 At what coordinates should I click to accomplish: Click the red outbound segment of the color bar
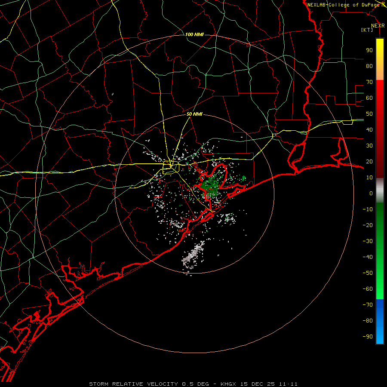point(380,129)
